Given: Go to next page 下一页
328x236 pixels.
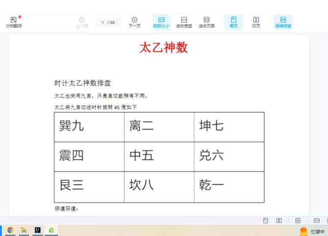Looking at the screenshot, I should tap(134, 22).
